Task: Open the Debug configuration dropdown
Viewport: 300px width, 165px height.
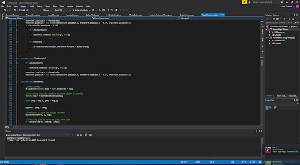Action: coord(47,10)
